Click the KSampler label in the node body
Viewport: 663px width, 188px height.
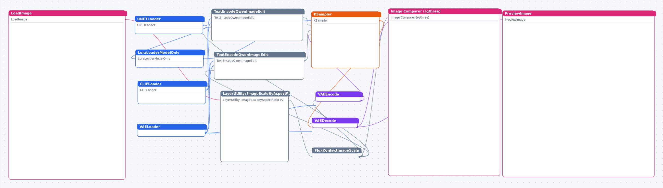pos(321,21)
